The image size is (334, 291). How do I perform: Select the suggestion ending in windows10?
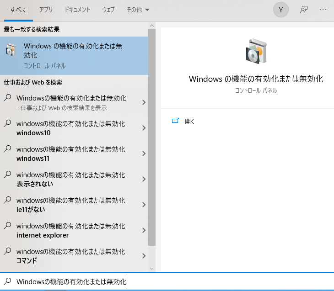[x=74, y=128]
